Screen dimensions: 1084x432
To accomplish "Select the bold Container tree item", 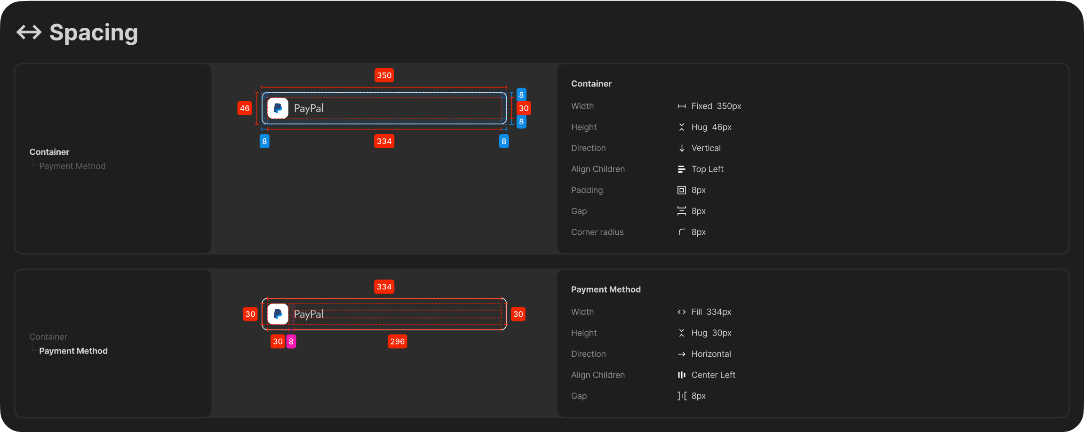I will pos(49,152).
